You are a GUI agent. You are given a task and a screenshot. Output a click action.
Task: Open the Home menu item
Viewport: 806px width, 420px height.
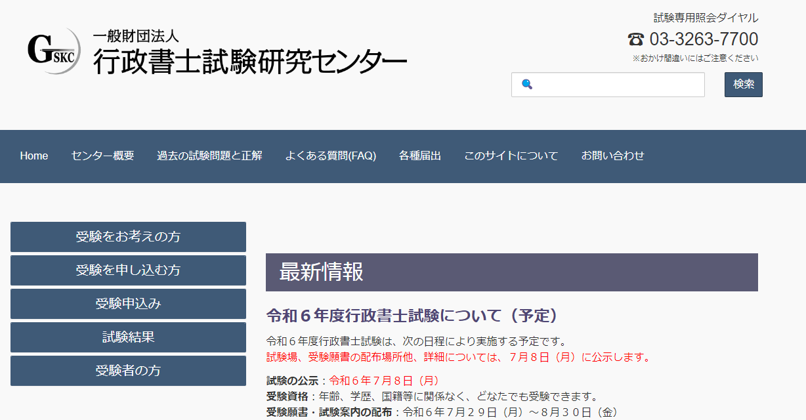34,156
